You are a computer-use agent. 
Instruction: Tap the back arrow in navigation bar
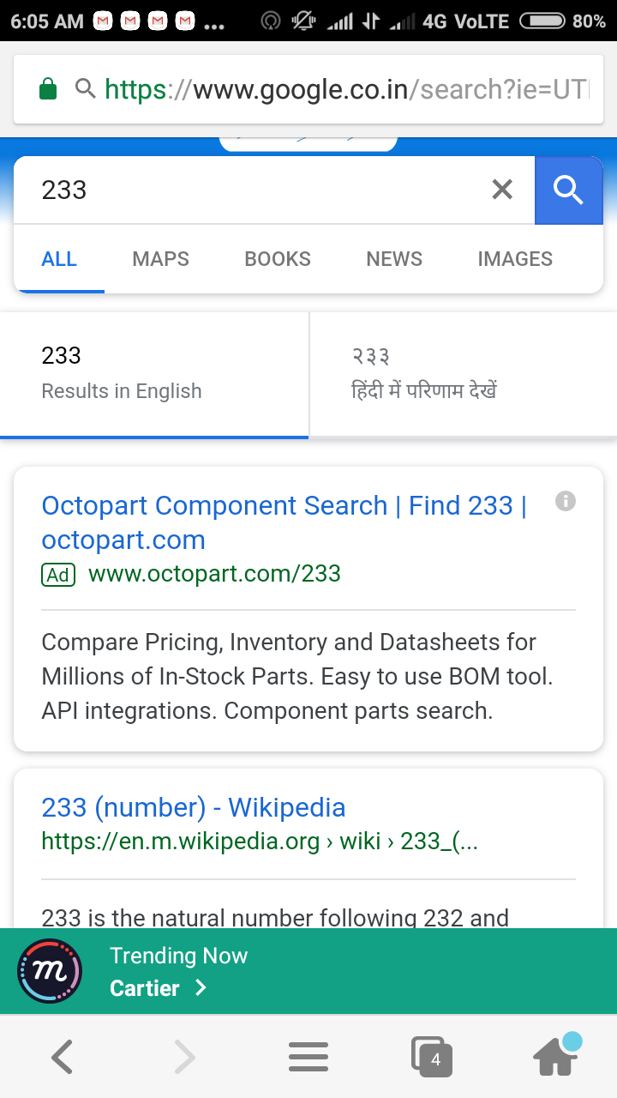tap(61, 1056)
